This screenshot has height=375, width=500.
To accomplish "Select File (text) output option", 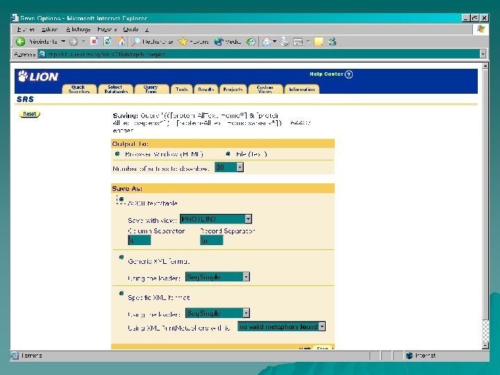I will [x=228, y=154].
